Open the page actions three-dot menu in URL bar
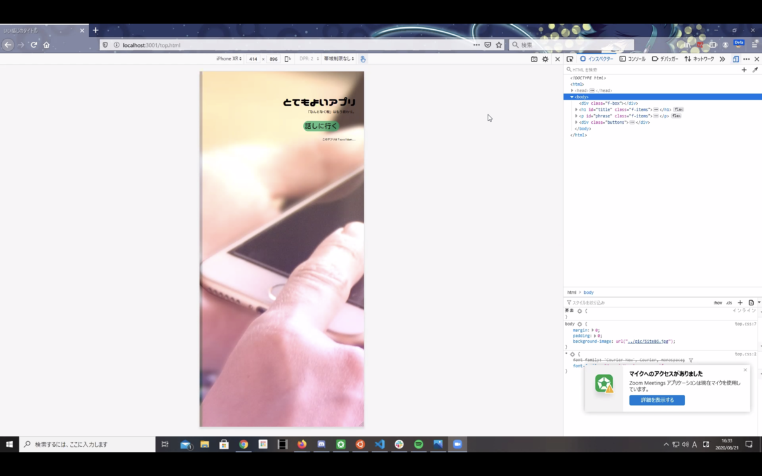Image resolution: width=762 pixels, height=476 pixels. click(476, 45)
